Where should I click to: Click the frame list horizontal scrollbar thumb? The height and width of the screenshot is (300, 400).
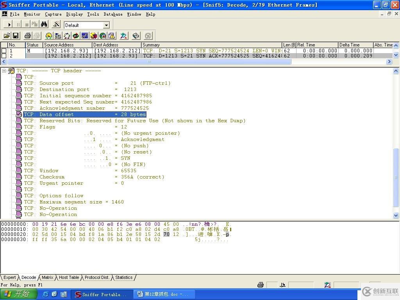pos(149,61)
